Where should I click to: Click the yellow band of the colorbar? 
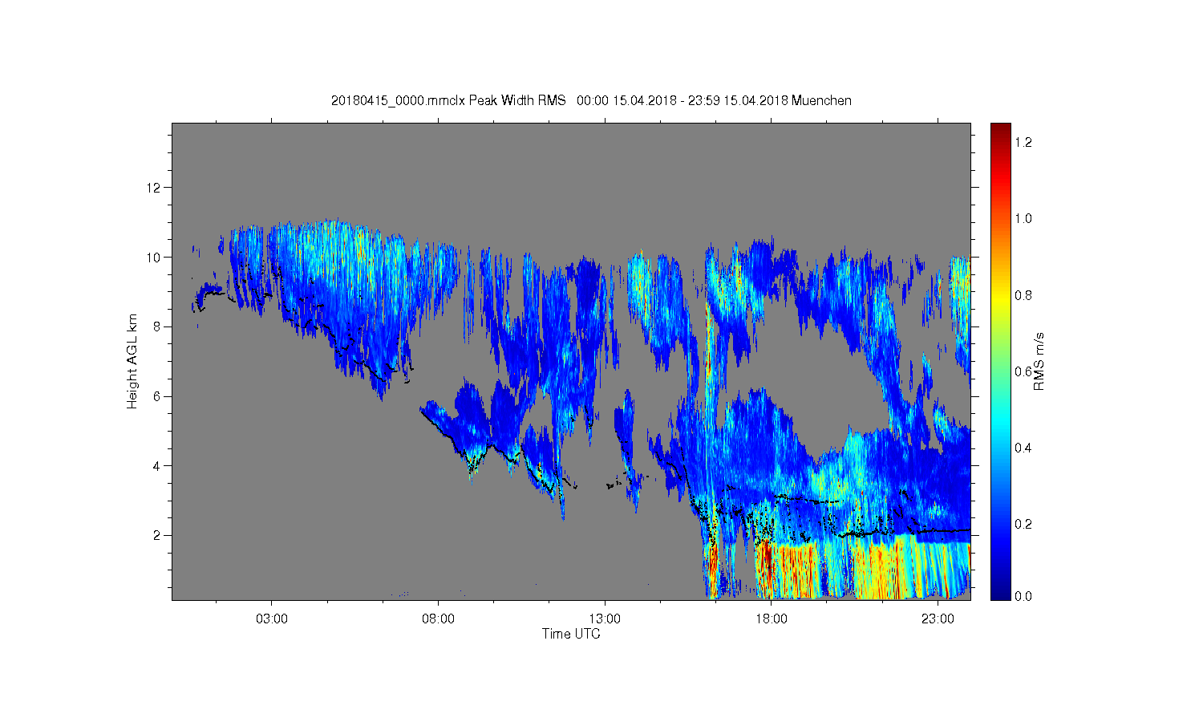coord(1000,301)
